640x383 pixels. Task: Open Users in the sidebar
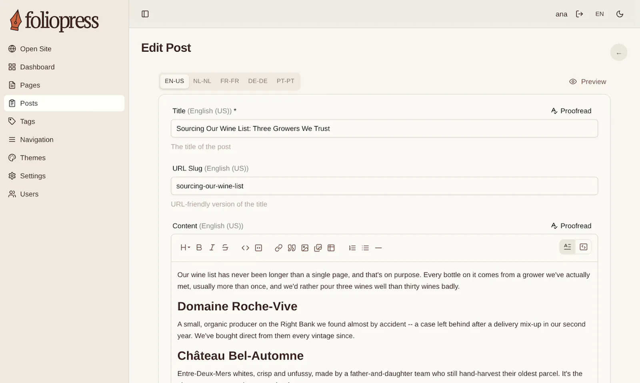(64, 194)
